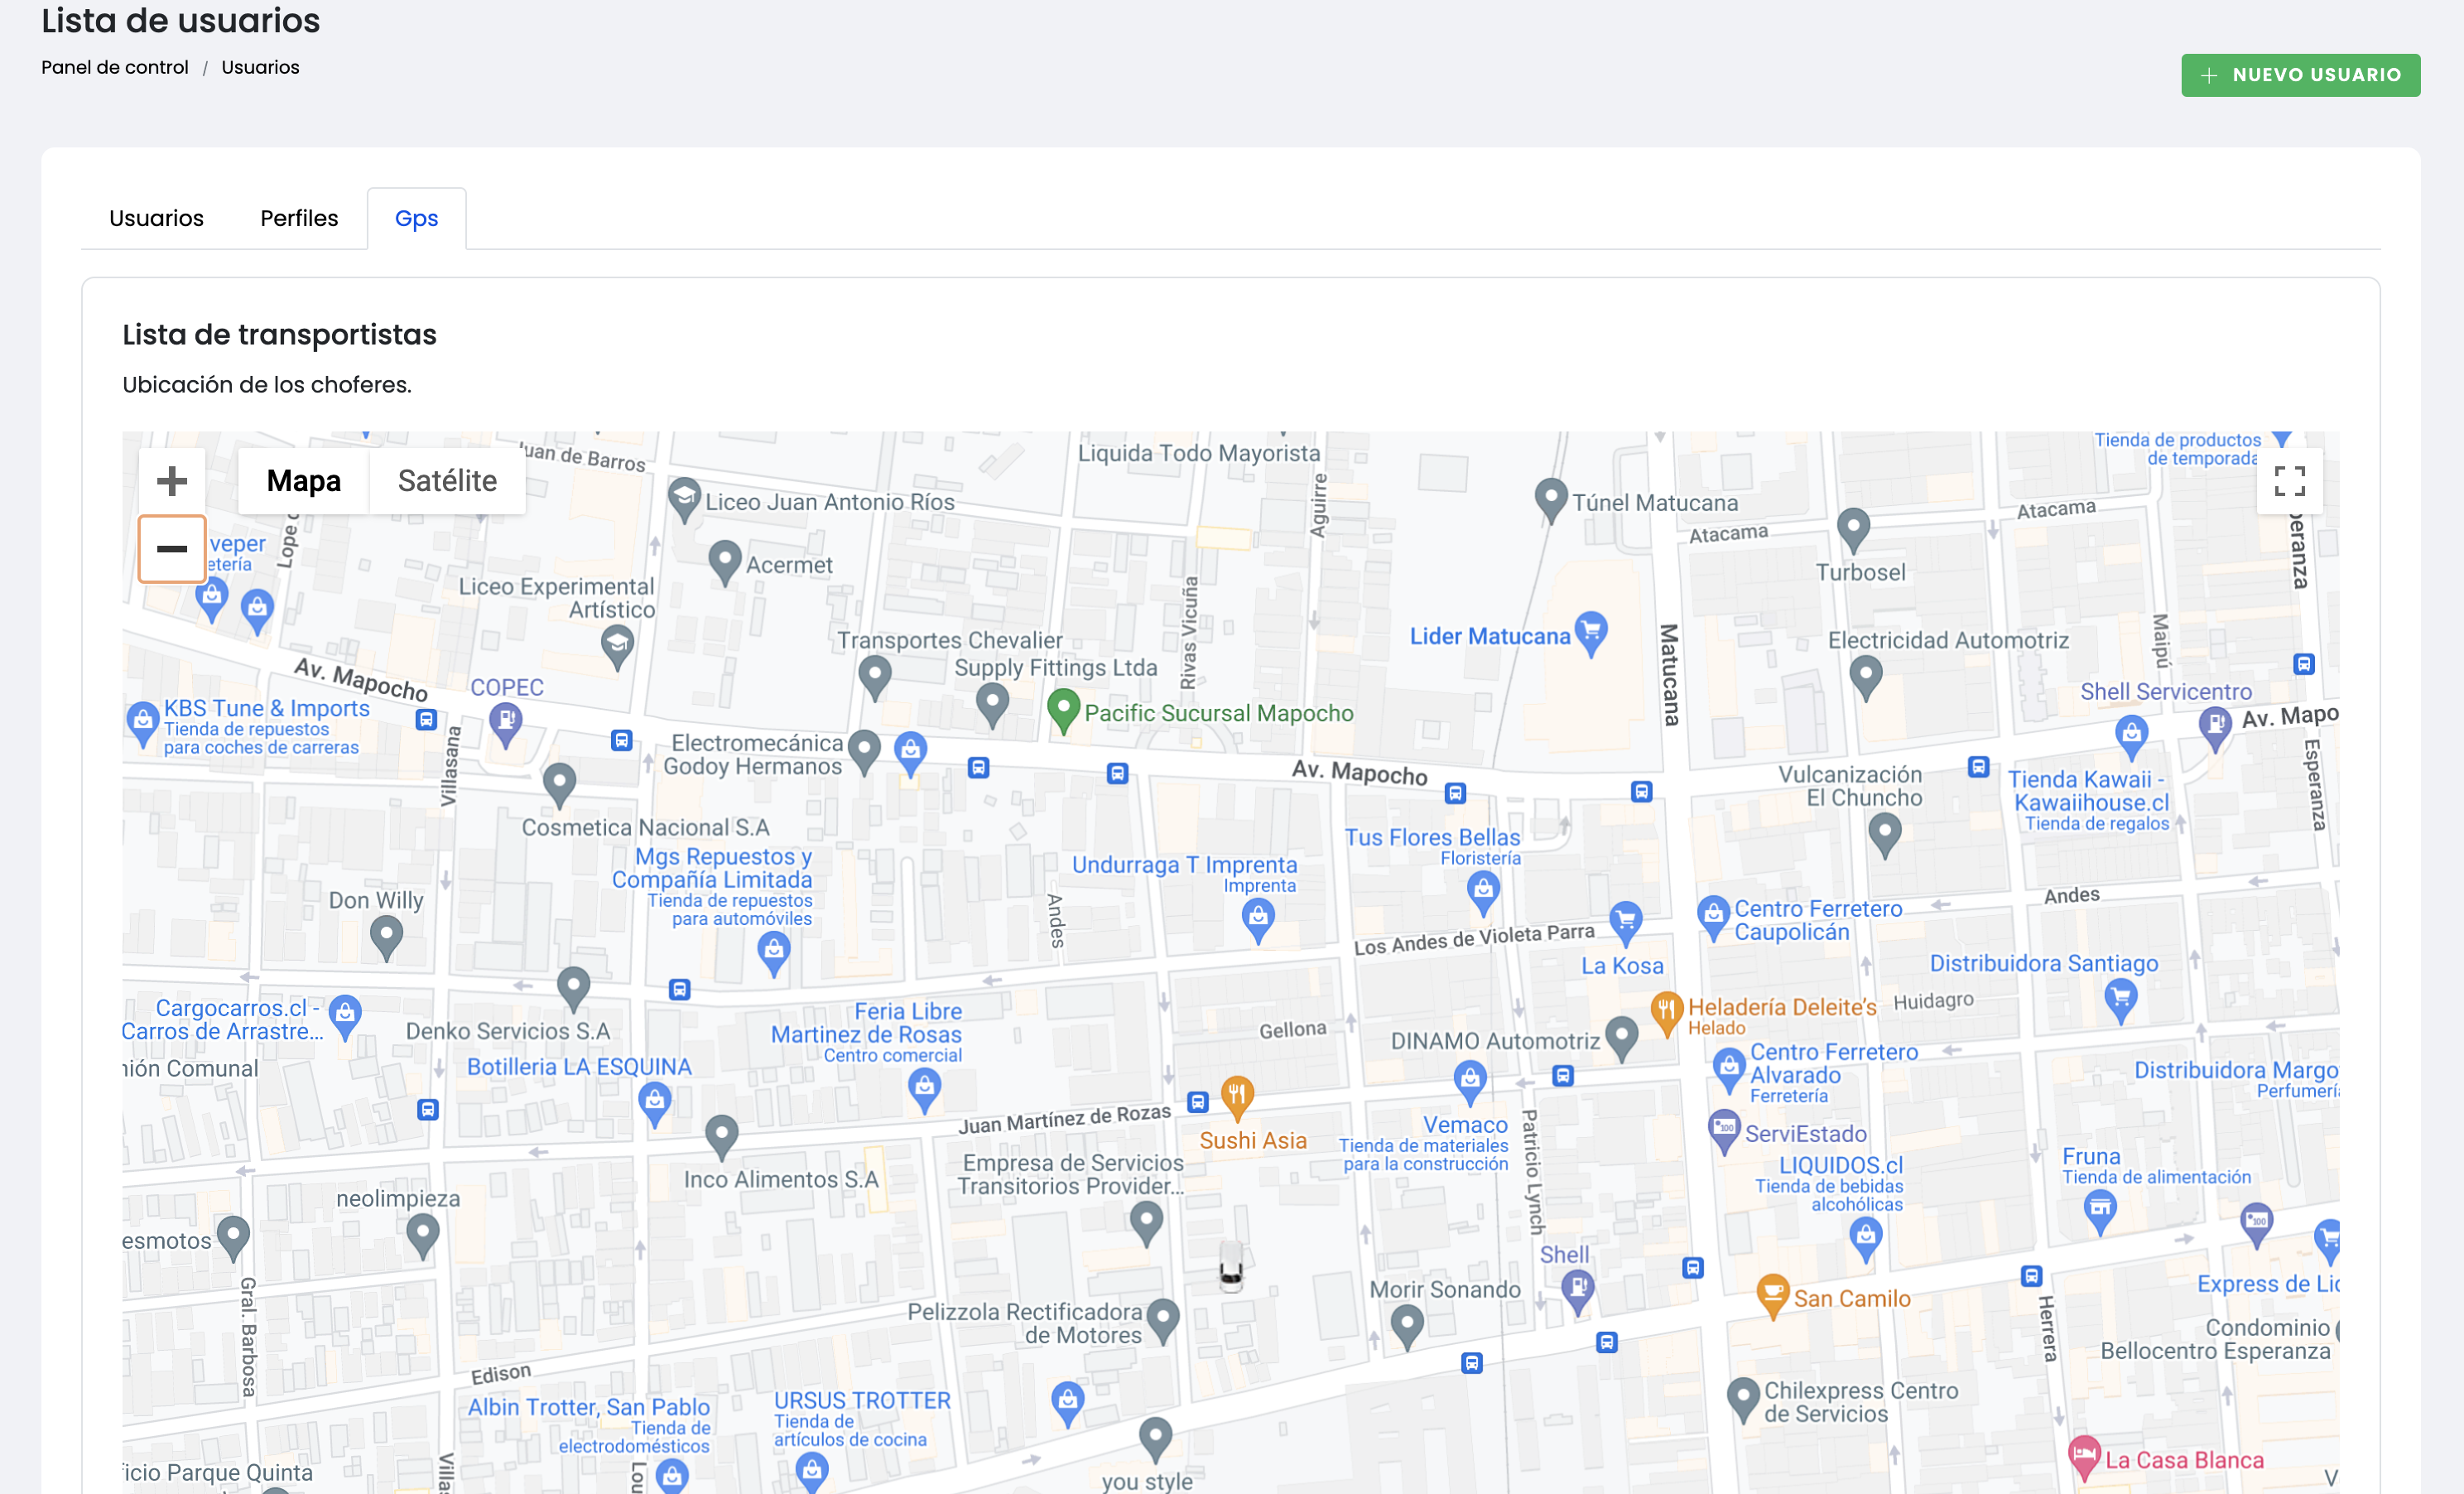The image size is (2464, 1494).
Task: Select the Electricidad Automotriz location pin
Action: coord(1866,678)
